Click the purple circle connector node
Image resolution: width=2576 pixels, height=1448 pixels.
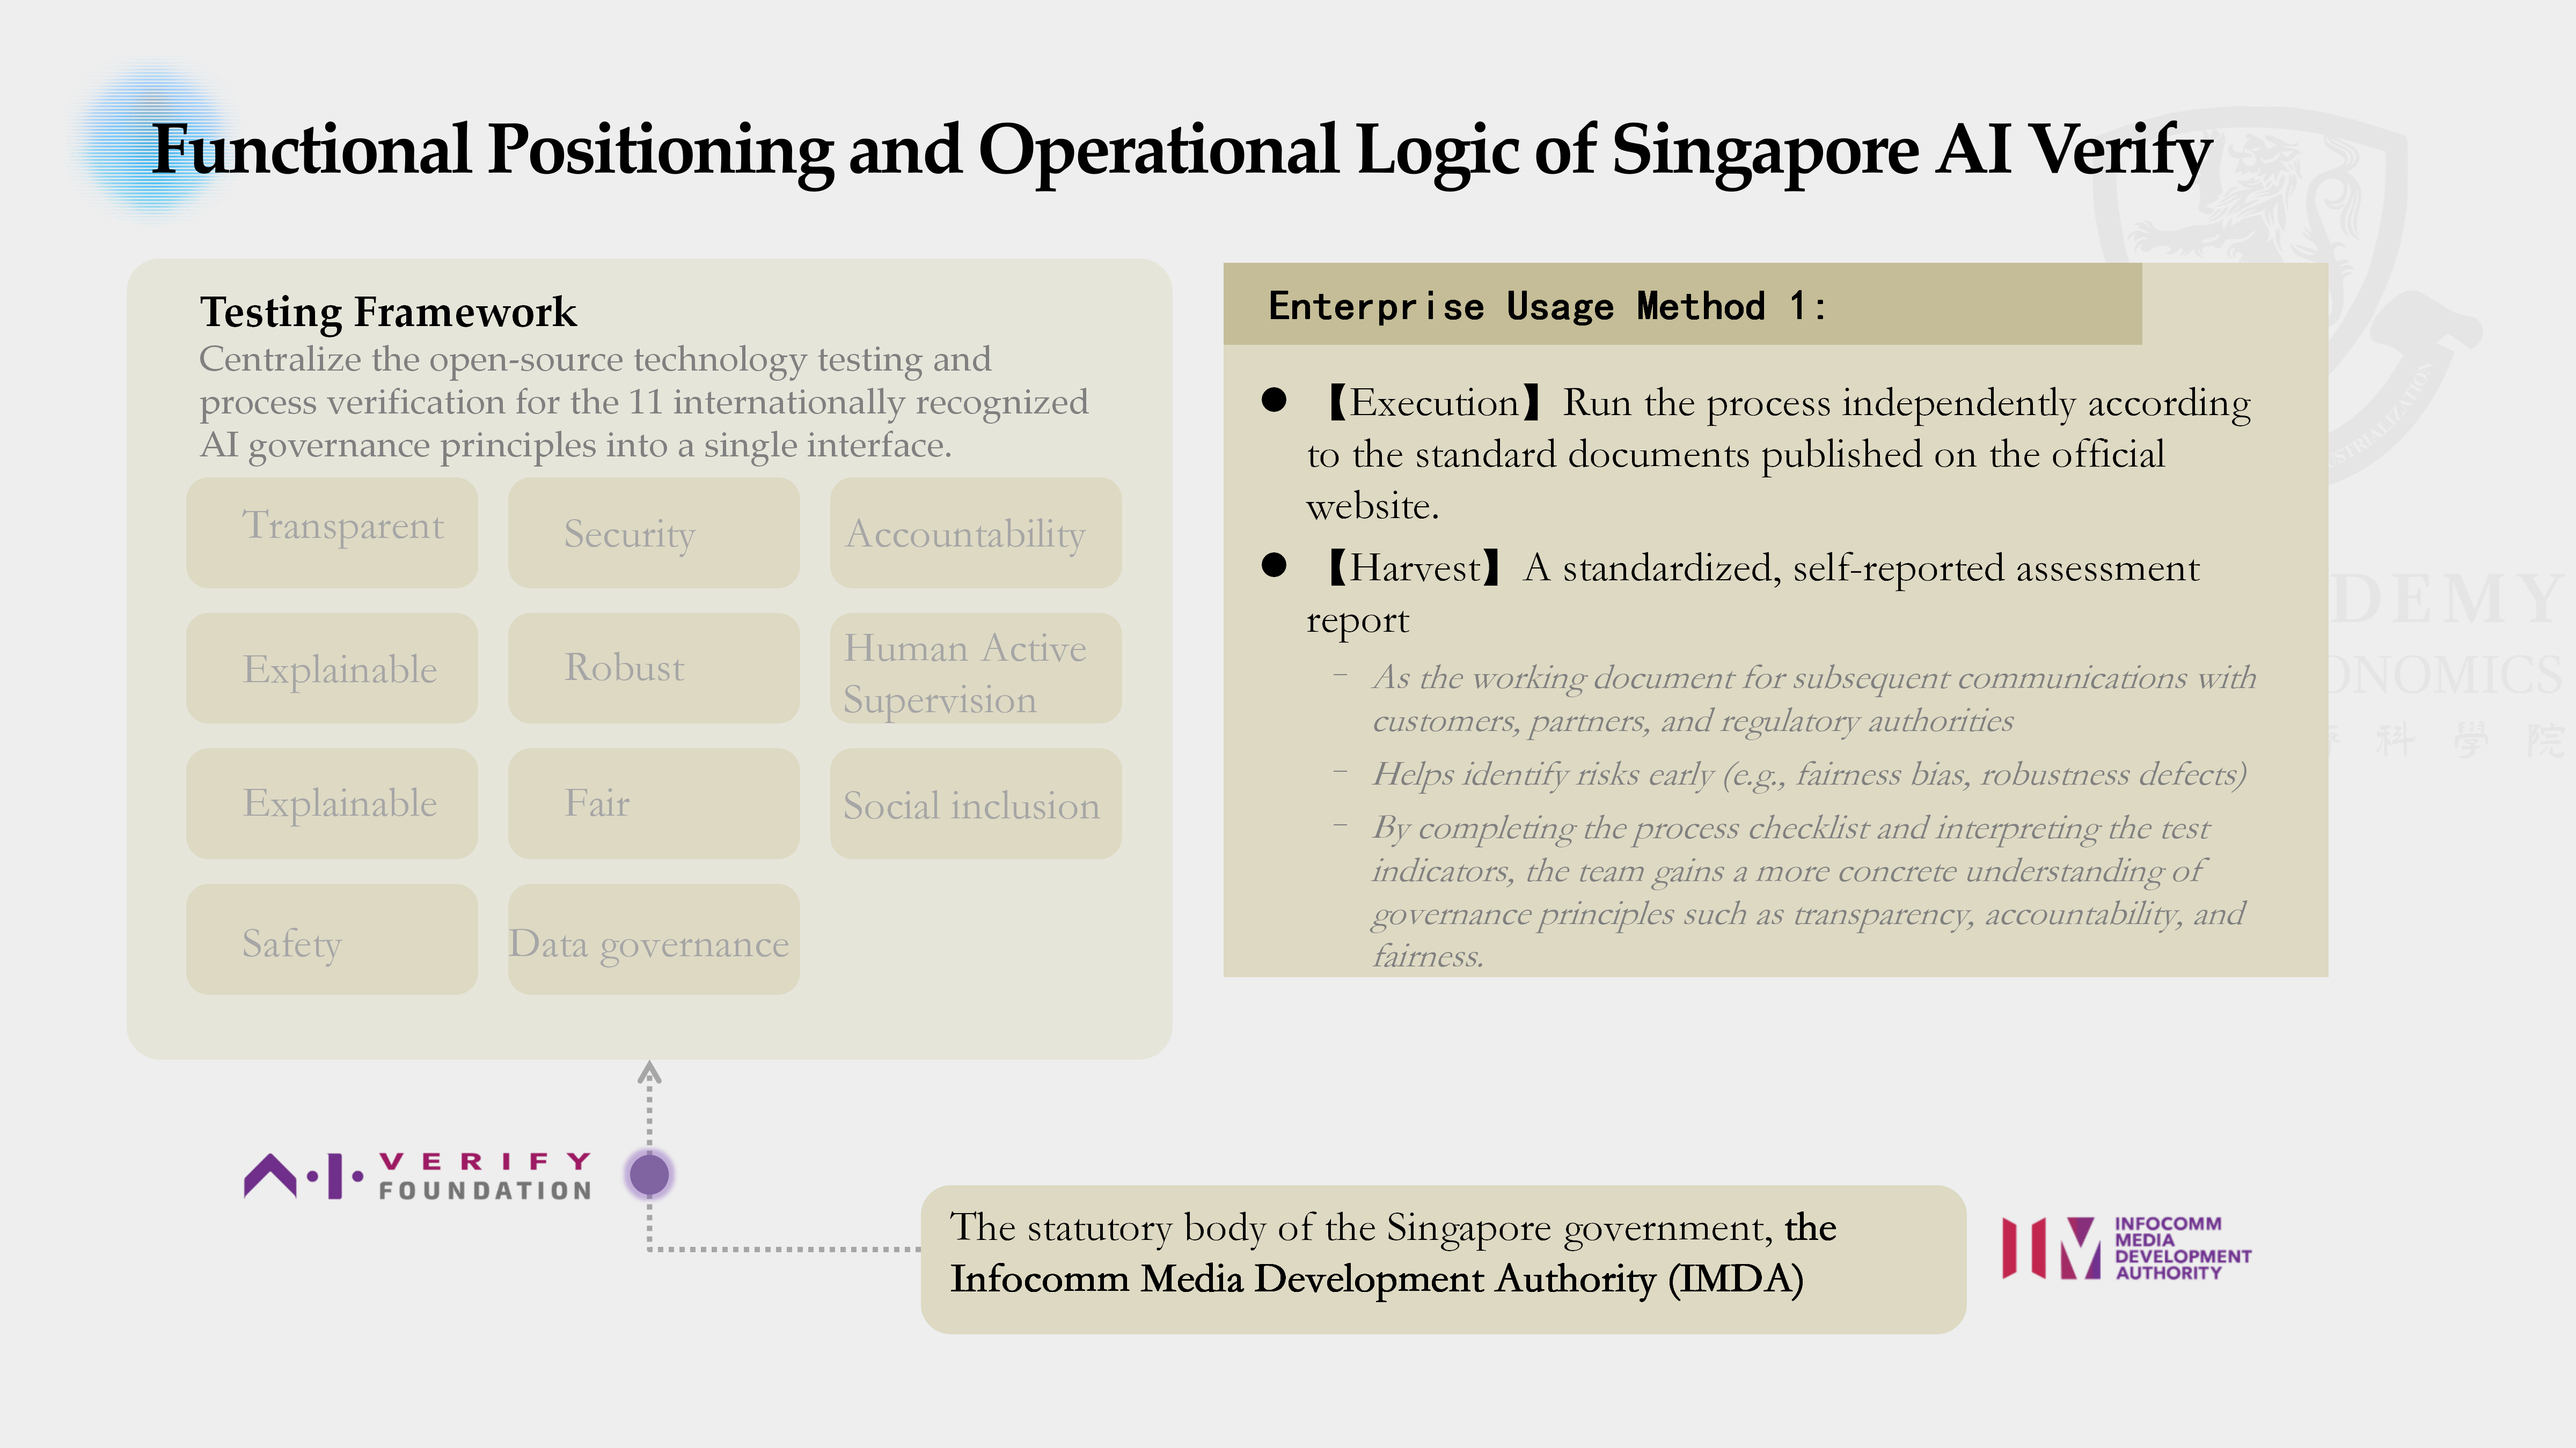[650, 1174]
